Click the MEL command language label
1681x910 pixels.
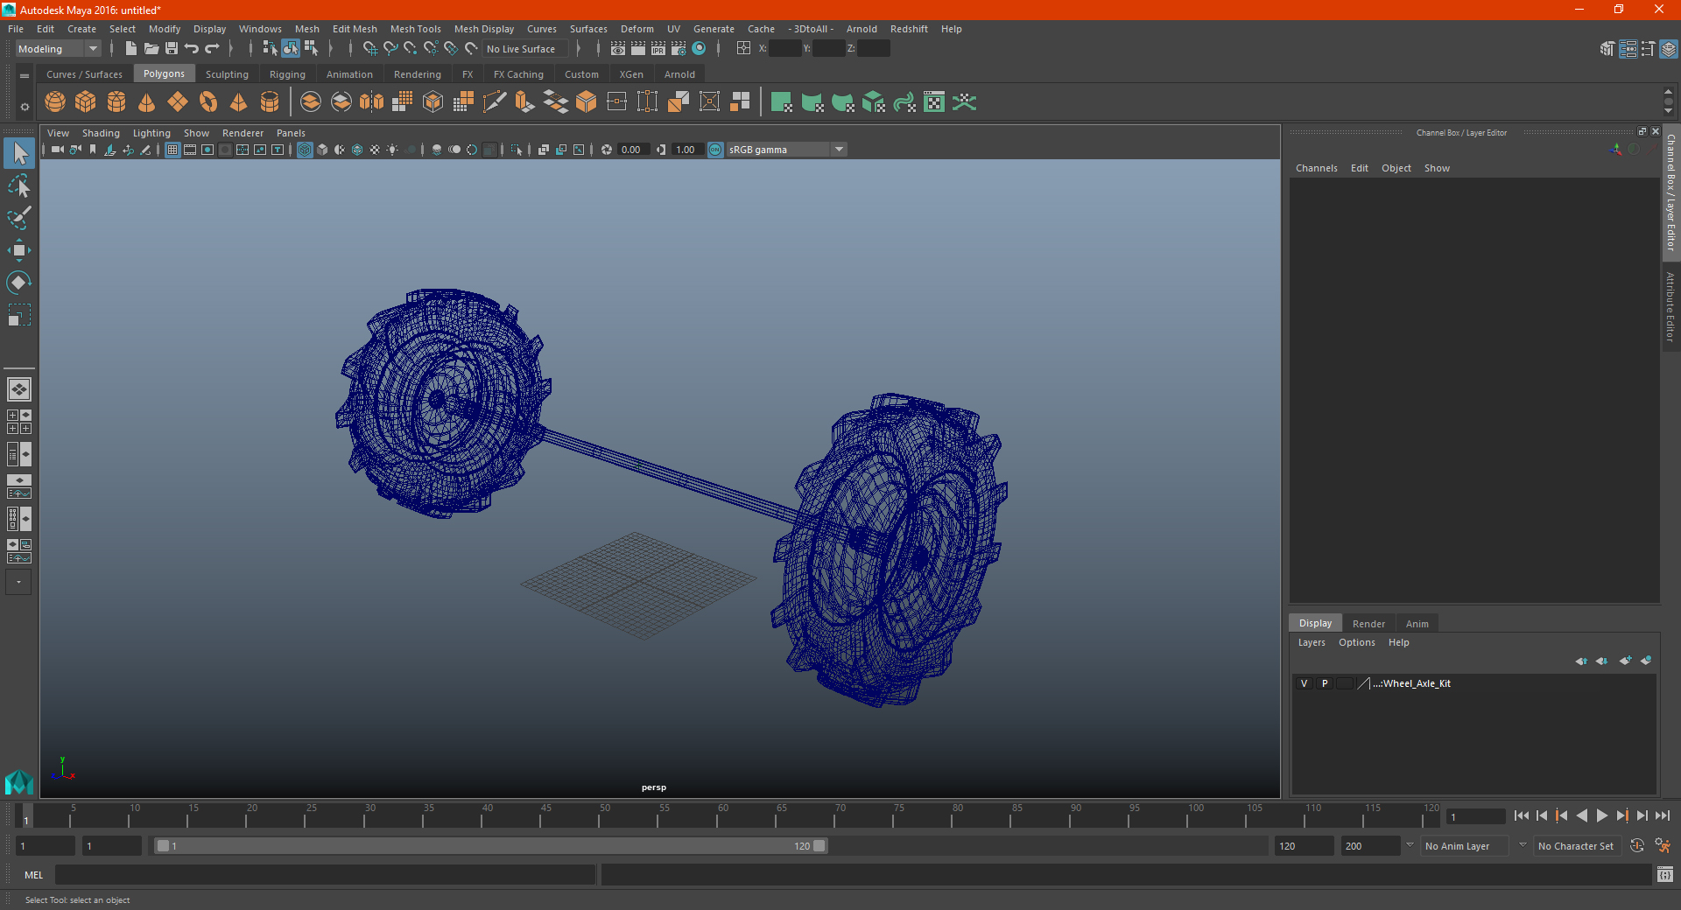[34, 875]
